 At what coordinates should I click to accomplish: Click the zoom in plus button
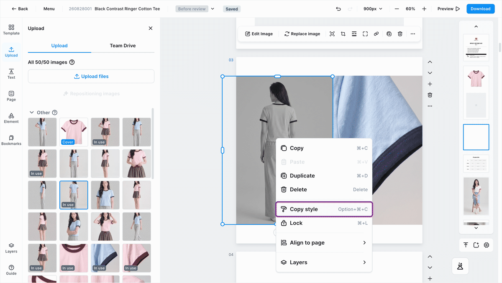424,9
